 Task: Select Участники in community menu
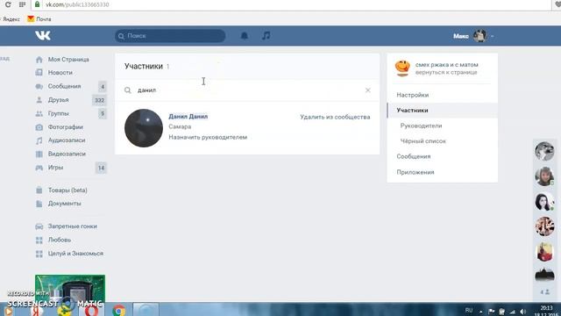tap(412, 111)
